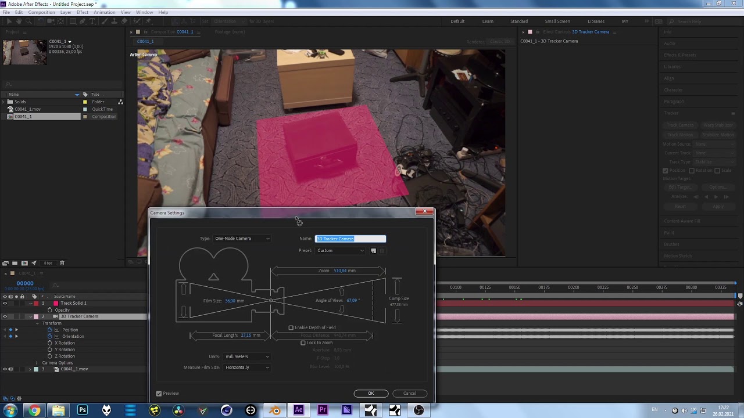Hide the C0041_1.mov layer video
This screenshot has height=418, width=744.
click(5, 369)
